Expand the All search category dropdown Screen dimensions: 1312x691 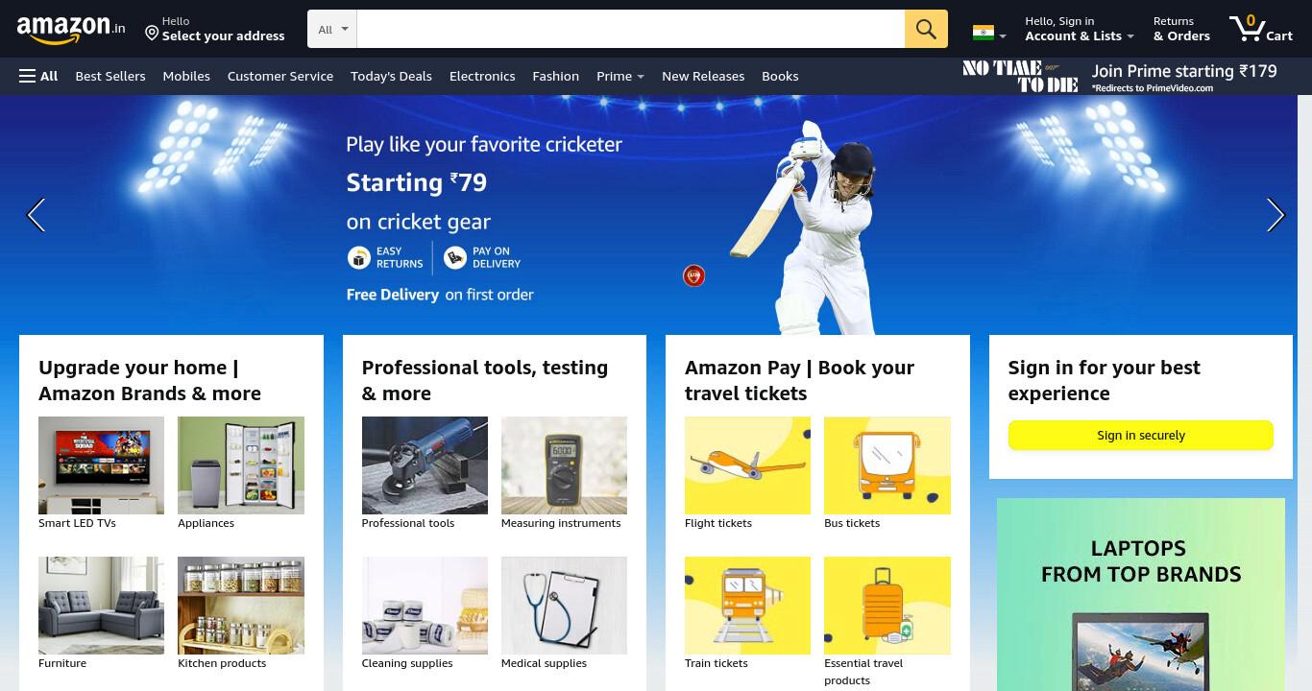click(332, 29)
